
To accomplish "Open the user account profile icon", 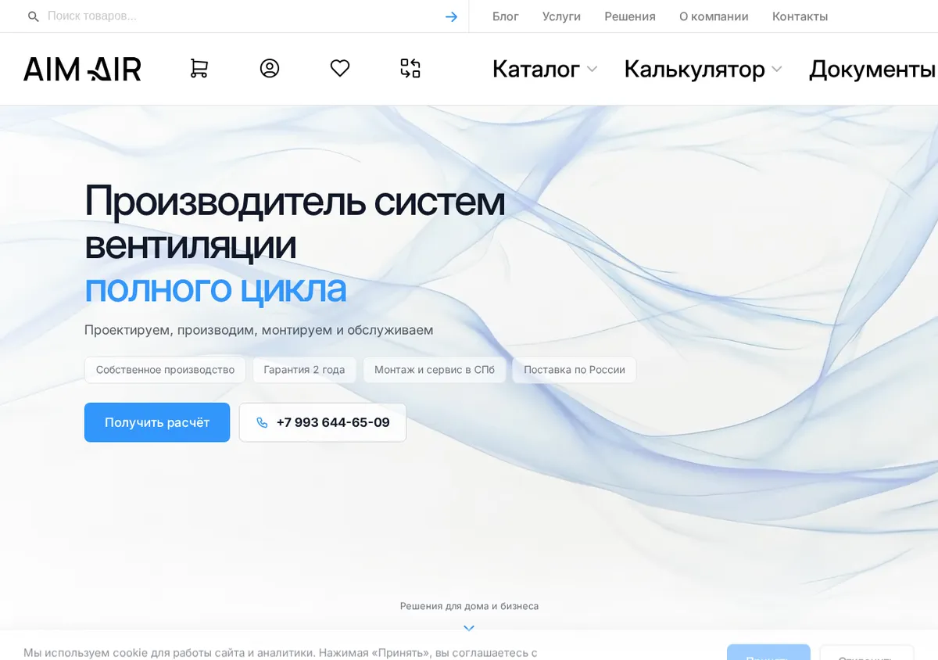I will pos(270,69).
